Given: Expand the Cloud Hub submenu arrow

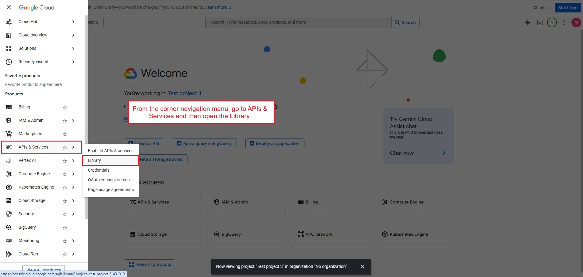Looking at the screenshot, I should [x=73, y=22].
